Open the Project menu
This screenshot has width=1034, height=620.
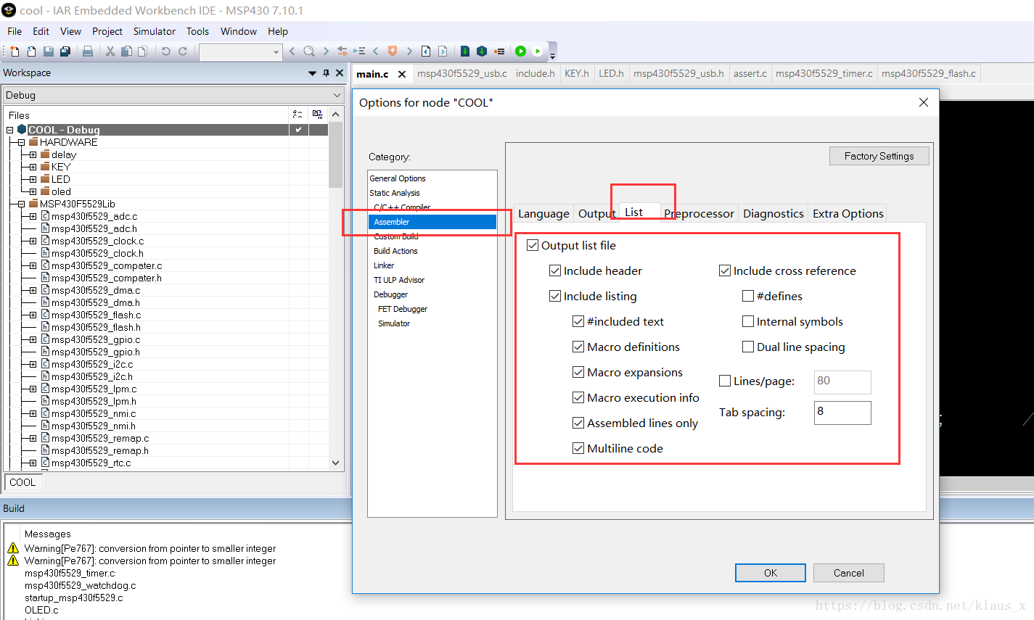pyautogui.click(x=107, y=31)
